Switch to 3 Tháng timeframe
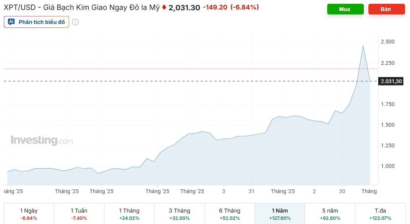410x224 pixels. click(x=179, y=214)
